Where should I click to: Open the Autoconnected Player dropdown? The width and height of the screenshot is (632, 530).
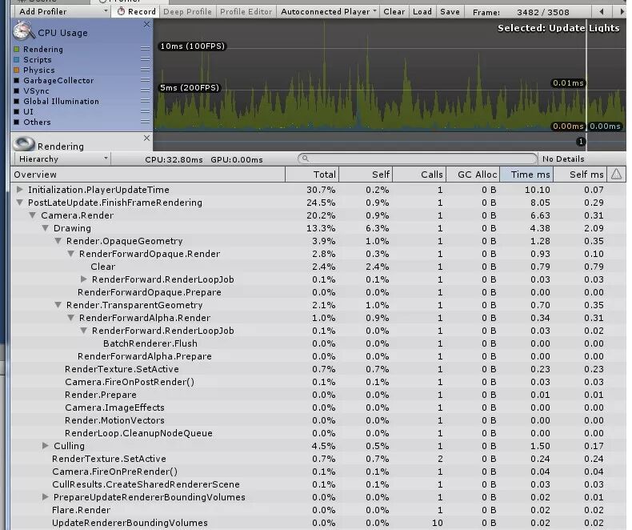[329, 12]
